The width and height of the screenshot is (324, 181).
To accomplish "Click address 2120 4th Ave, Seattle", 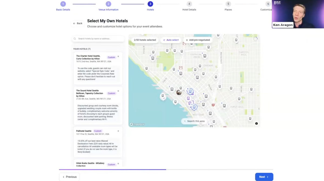I will (93, 99).
